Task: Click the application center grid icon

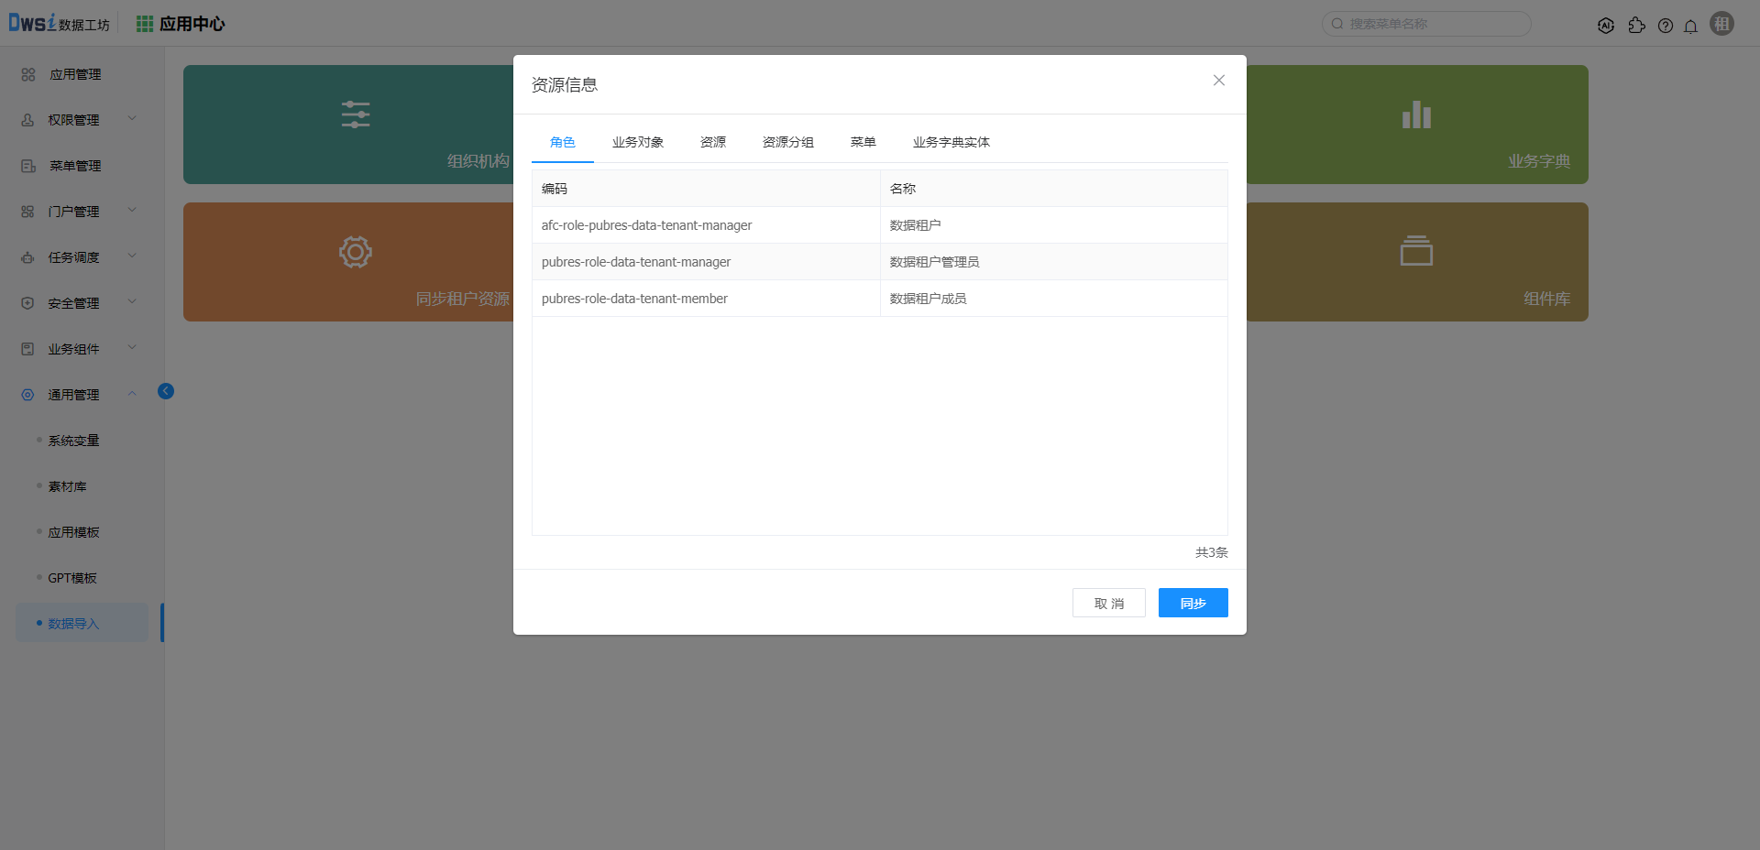Action: (x=145, y=24)
